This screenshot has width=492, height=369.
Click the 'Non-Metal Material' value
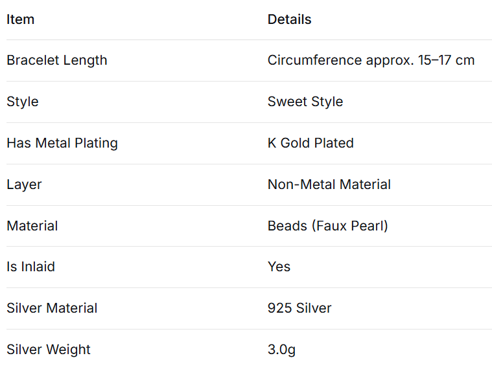329,184
